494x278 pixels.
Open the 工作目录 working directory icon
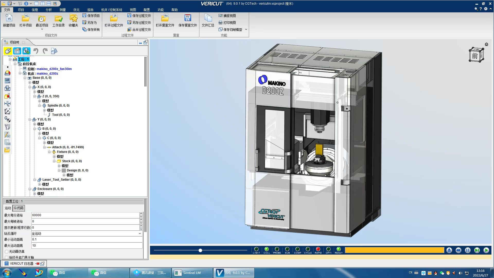coord(58,19)
